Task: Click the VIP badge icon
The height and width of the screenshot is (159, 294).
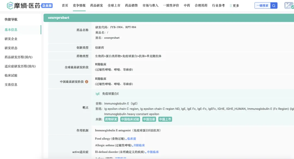Action: click(x=288, y=6)
